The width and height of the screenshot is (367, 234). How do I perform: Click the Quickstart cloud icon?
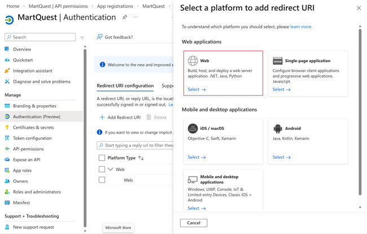click(7, 60)
